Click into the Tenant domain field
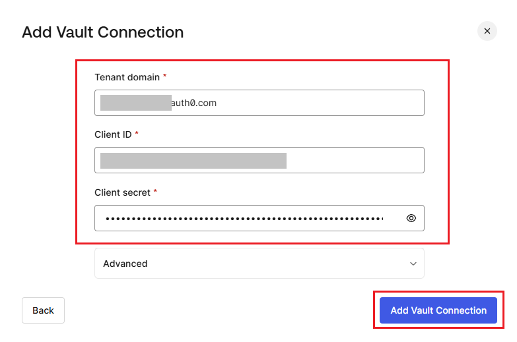 pyautogui.click(x=259, y=103)
